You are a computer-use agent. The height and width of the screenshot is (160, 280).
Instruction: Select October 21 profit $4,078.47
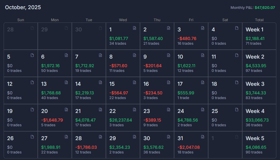tap(85, 120)
